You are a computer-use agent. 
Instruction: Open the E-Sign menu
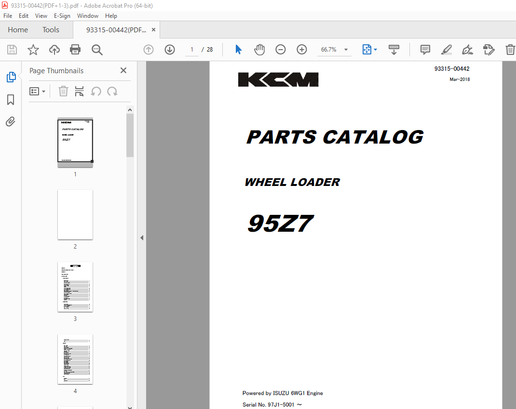tap(62, 16)
